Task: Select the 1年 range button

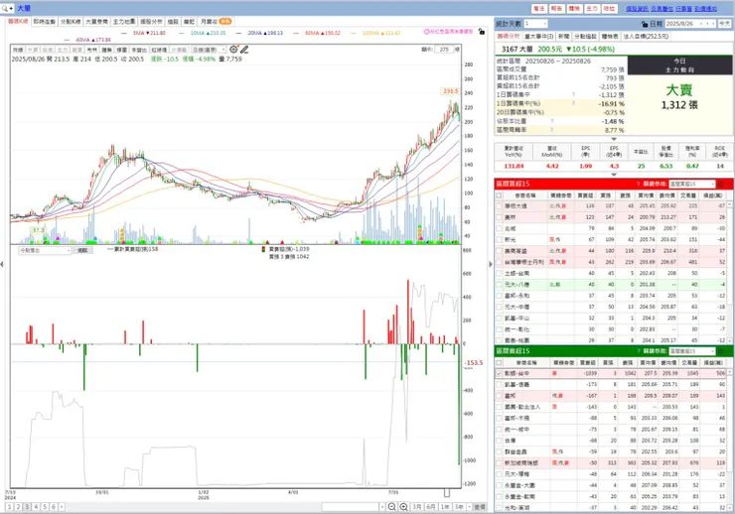Action: coord(445,507)
